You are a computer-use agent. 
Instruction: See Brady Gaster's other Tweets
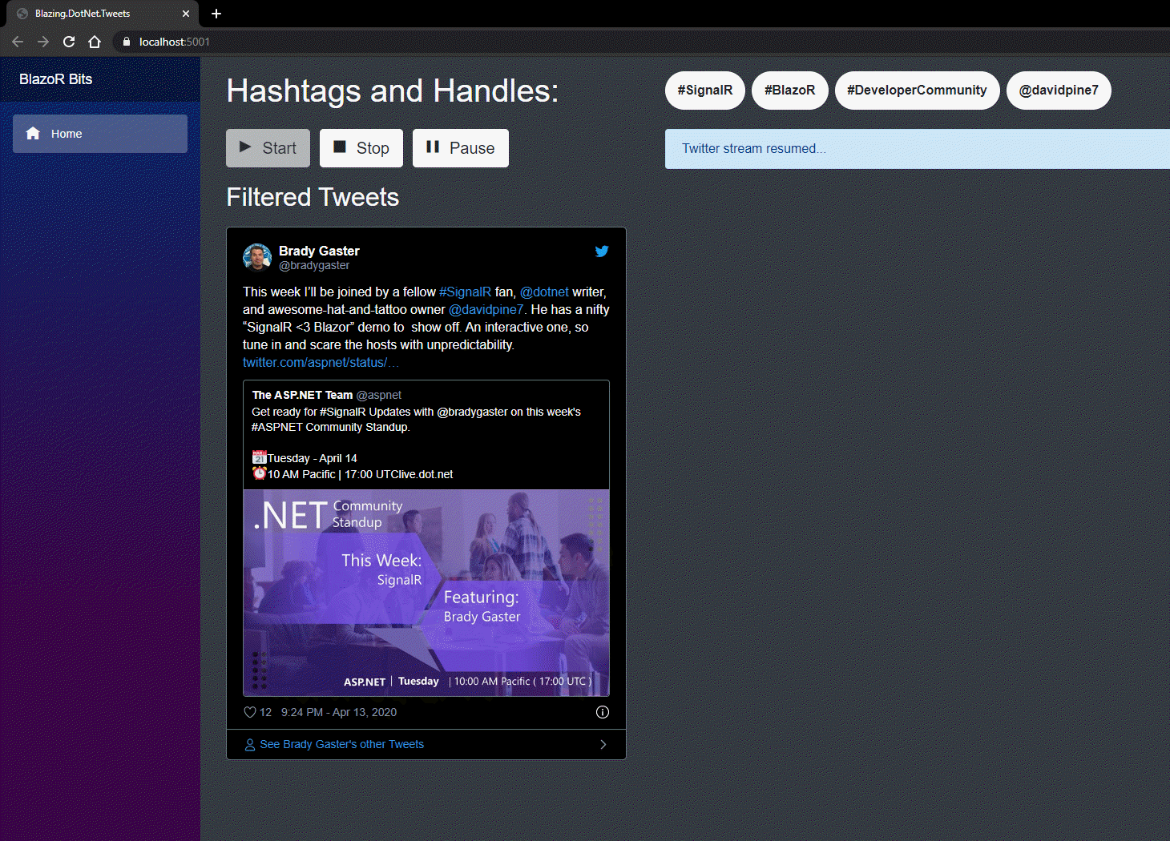pos(342,745)
